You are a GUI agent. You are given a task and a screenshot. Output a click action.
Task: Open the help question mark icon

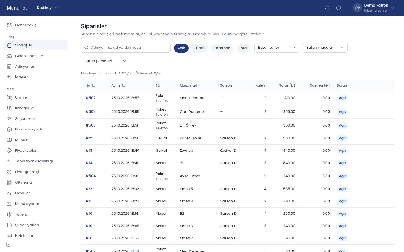339,8
